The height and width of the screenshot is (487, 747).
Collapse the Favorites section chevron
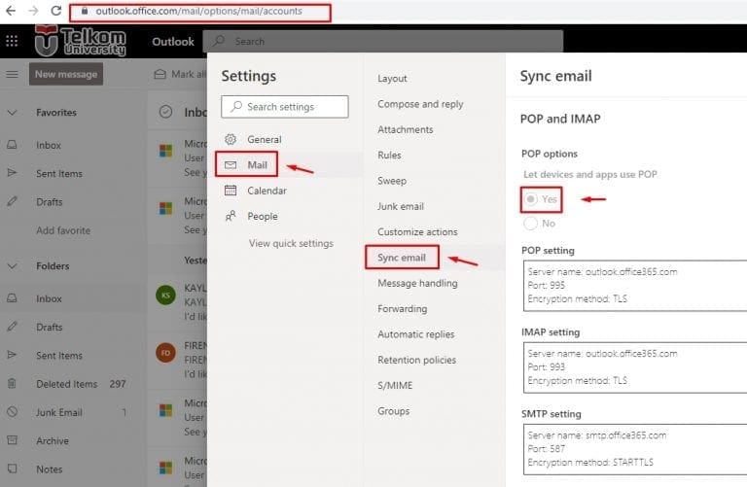13,113
